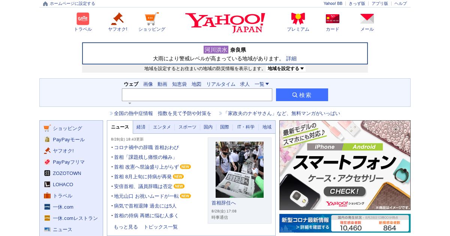Image resolution: width=450 pixels, height=236 pixels.
Task: Click the small arrow below search box
Action: pos(130,103)
